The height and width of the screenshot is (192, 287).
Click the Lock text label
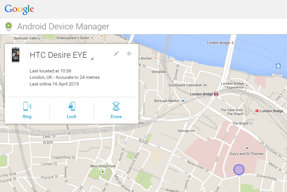pyautogui.click(x=72, y=116)
